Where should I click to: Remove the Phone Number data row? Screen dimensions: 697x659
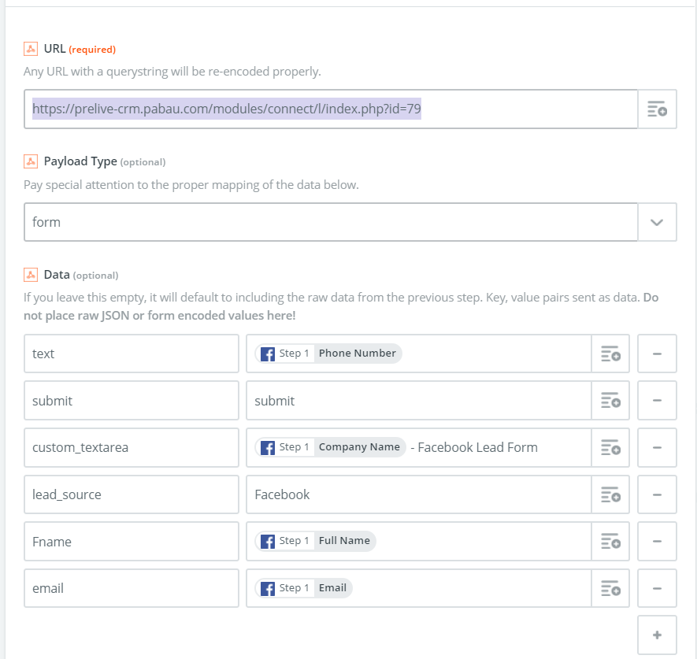click(657, 354)
